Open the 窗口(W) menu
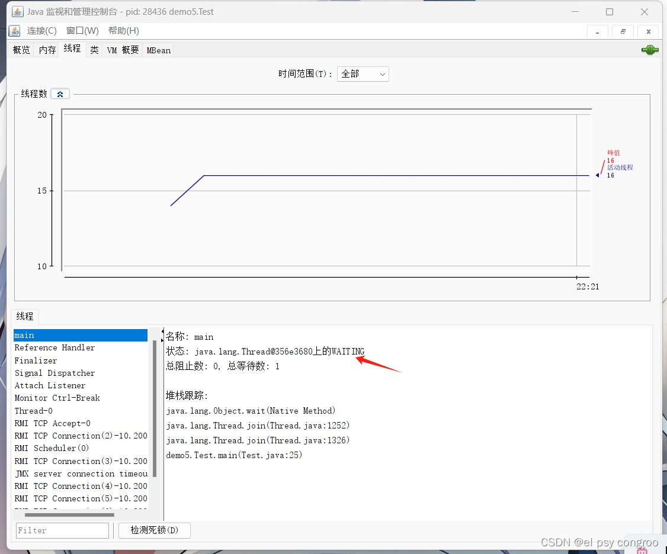Viewport: 667px width, 554px height. click(x=82, y=31)
